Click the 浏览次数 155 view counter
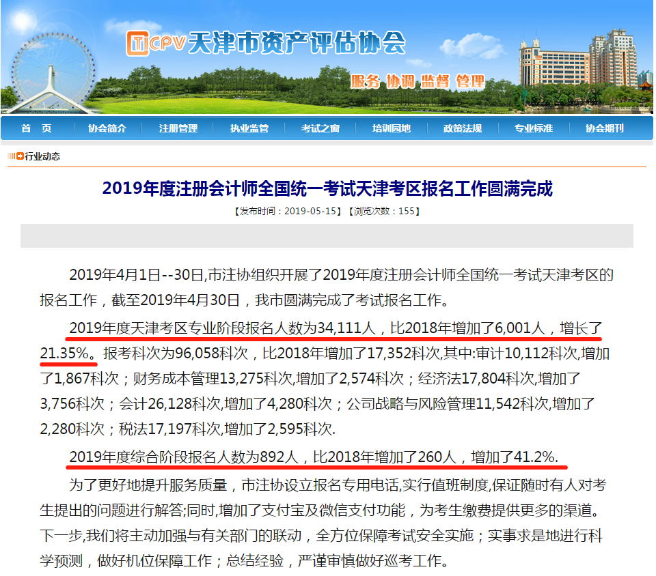The width and height of the screenshot is (656, 576). pos(383,211)
